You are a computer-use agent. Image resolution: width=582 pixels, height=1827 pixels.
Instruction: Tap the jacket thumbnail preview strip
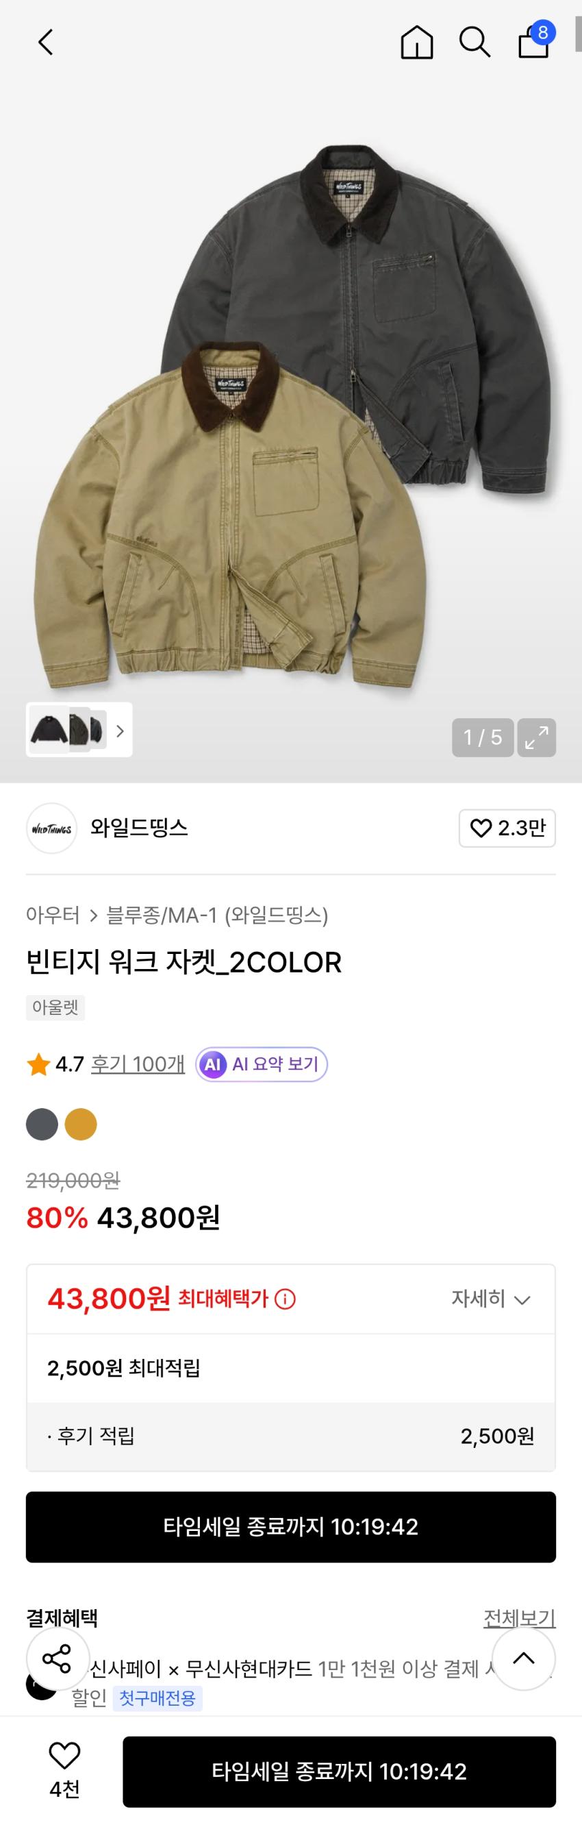coord(68,730)
